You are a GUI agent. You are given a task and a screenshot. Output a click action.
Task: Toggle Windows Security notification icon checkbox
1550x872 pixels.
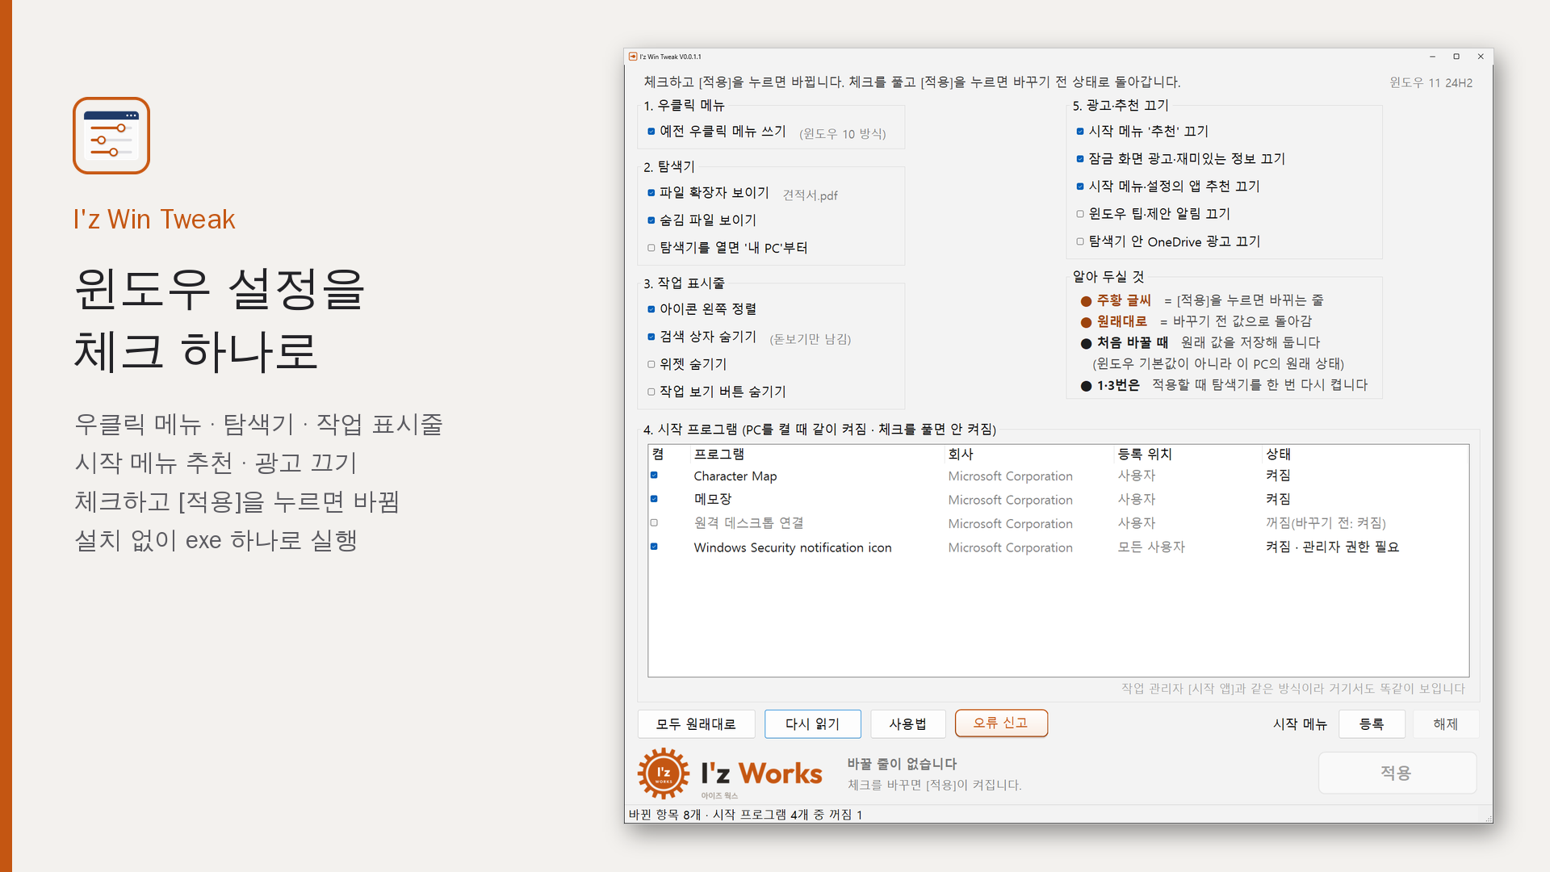[x=654, y=547]
